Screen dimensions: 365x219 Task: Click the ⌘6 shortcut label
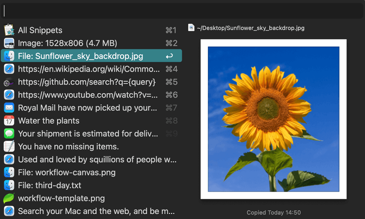point(172,95)
